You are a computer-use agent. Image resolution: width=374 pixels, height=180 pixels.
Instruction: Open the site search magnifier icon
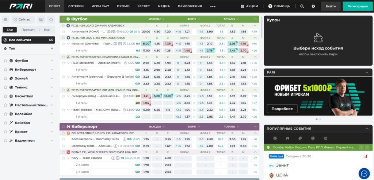tap(302, 6)
